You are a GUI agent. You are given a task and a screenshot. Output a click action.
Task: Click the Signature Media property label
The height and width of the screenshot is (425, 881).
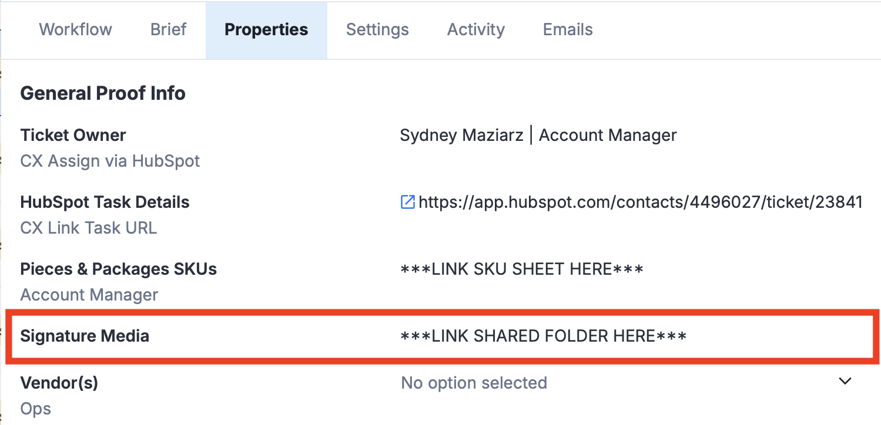tap(85, 336)
